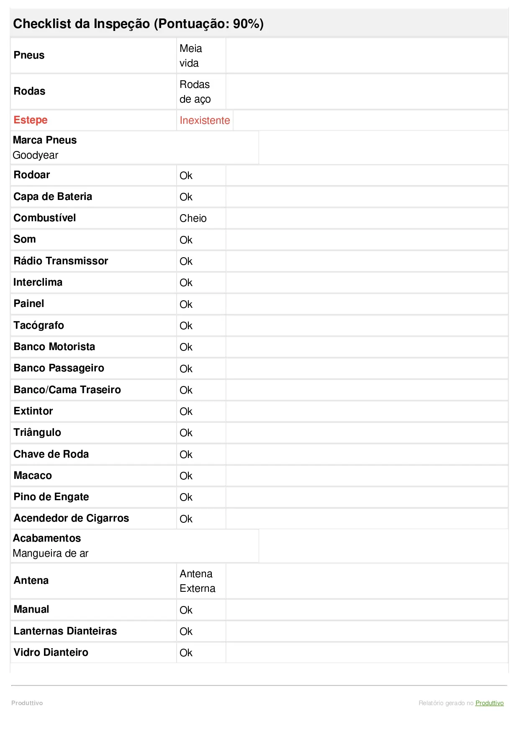Image resolution: width=519 pixels, height=734 pixels.
Task: Click the Meia vida value cell
Action: pyautogui.click(x=191, y=56)
